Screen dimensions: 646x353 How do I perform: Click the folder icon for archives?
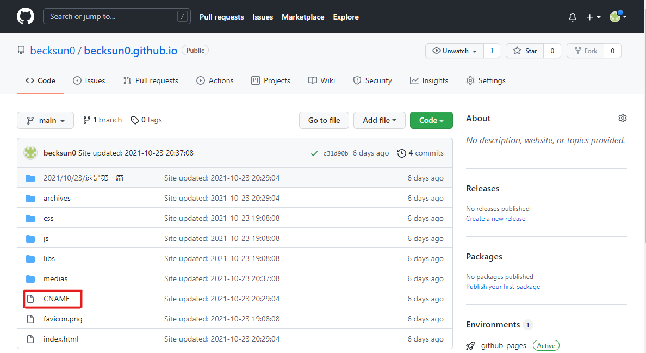click(30, 198)
